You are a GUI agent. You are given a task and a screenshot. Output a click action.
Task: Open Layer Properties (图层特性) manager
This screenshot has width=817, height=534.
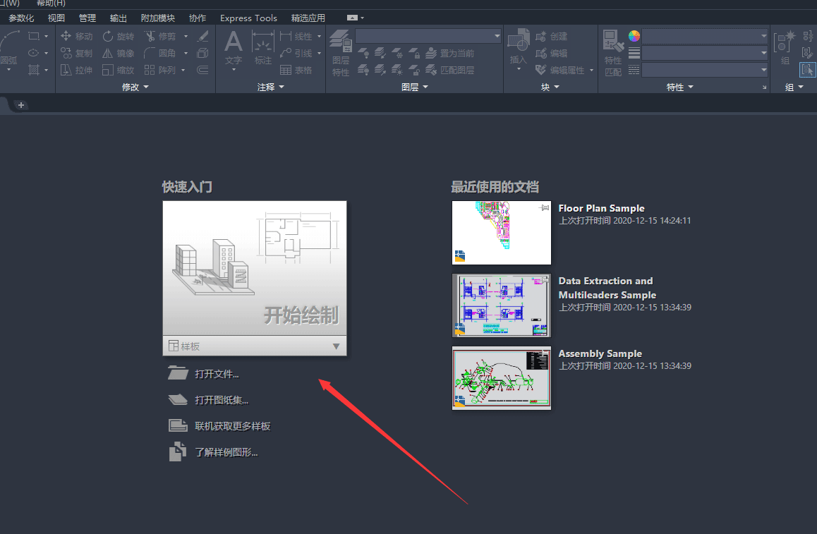click(341, 53)
